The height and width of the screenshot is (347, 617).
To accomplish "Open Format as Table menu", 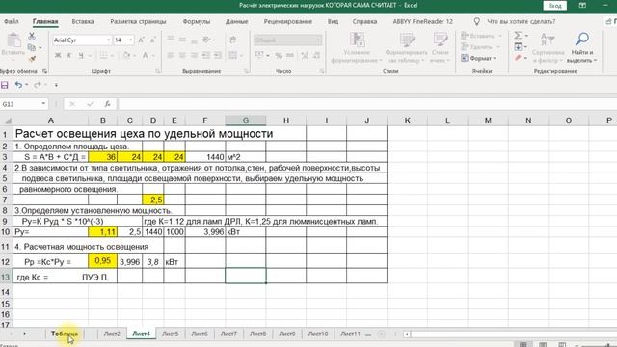I will pos(407,48).
